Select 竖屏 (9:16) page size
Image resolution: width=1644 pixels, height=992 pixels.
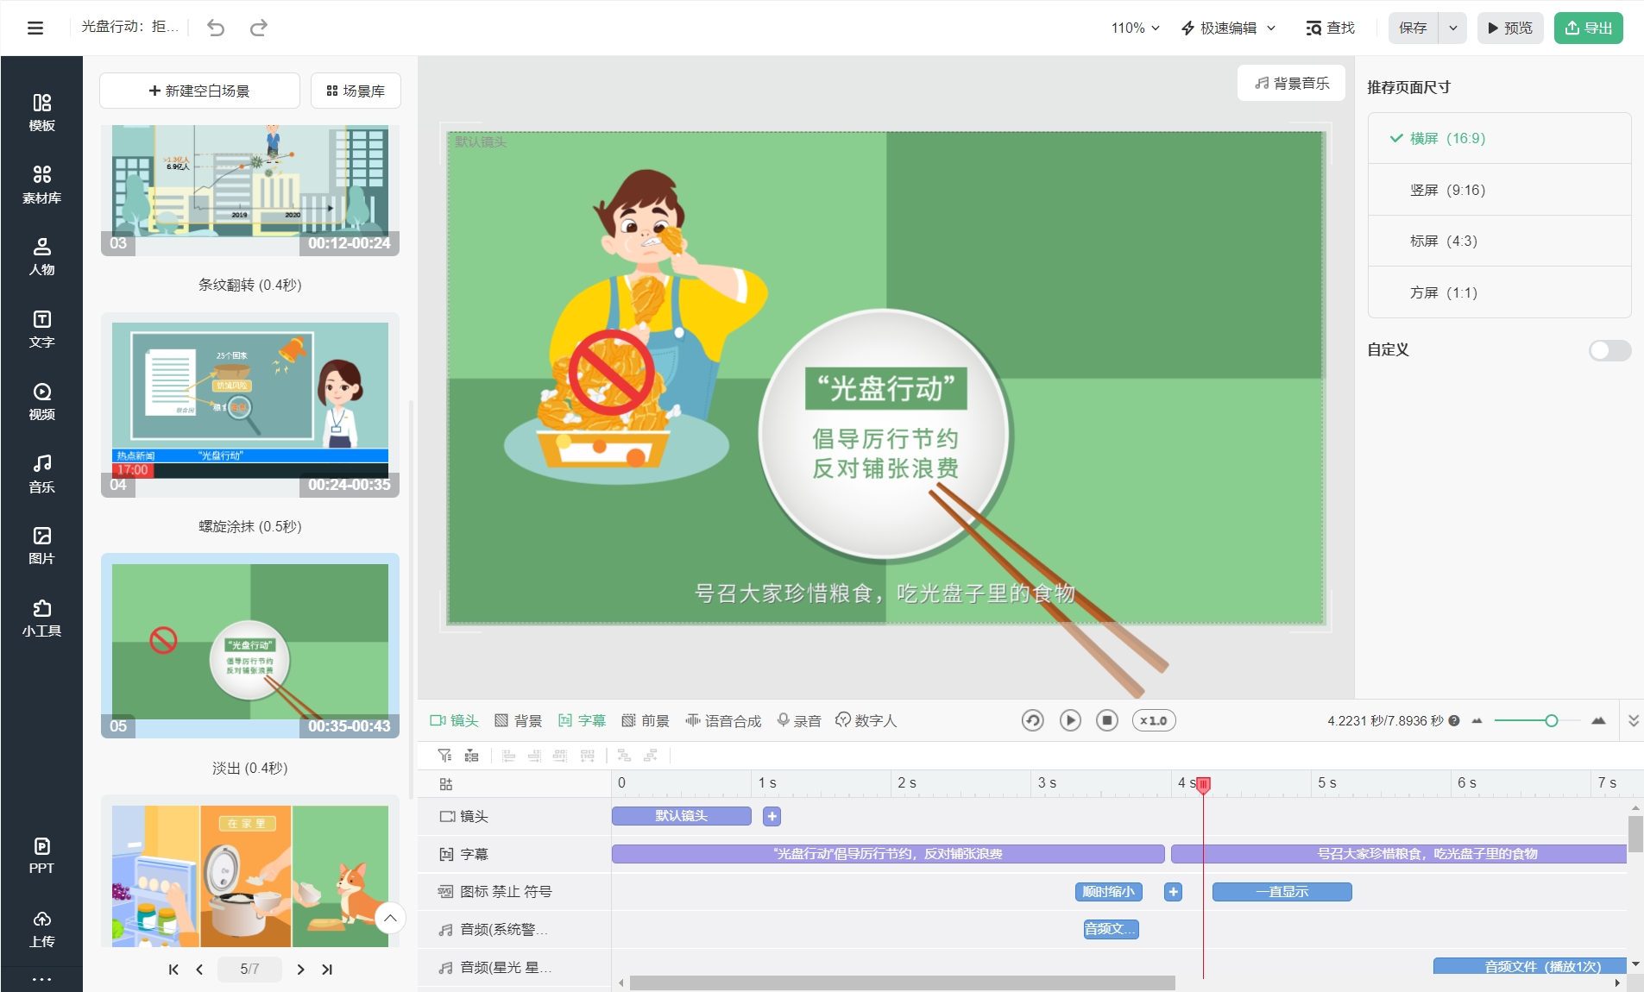click(1499, 190)
